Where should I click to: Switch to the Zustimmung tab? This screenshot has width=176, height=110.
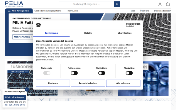[51, 33]
